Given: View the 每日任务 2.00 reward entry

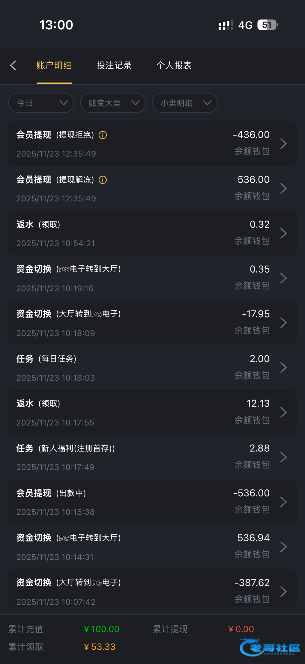Looking at the screenshot, I should (x=152, y=368).
